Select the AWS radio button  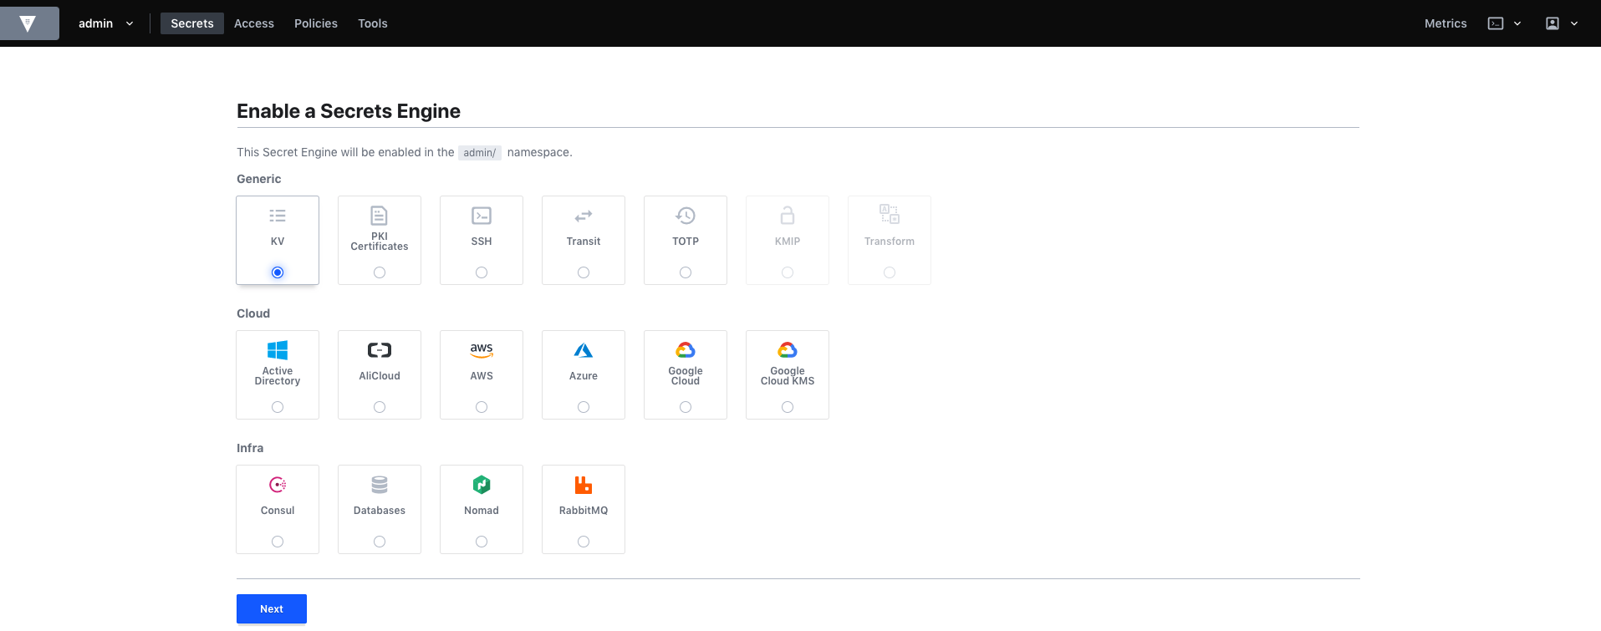482,407
